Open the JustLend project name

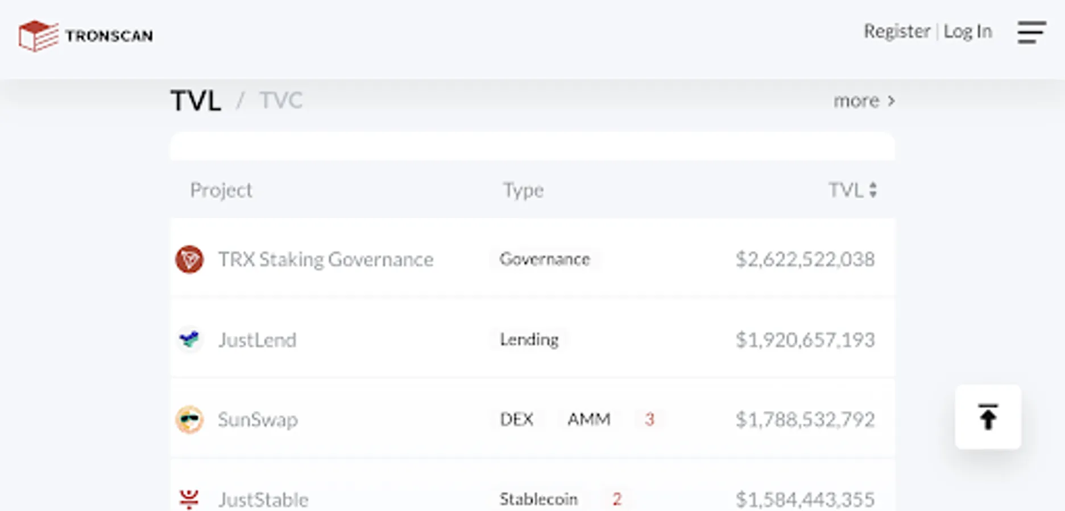click(258, 340)
